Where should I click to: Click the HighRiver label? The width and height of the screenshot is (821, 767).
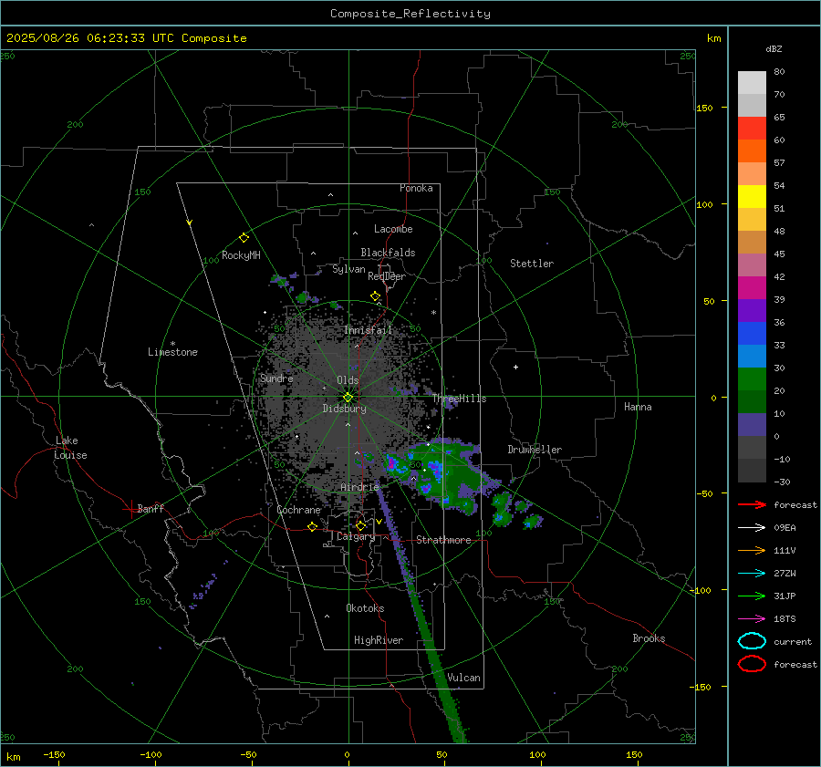pos(379,640)
